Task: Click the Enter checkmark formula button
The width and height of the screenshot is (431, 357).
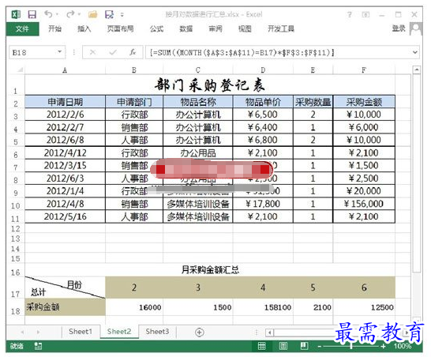Action: coord(113,52)
